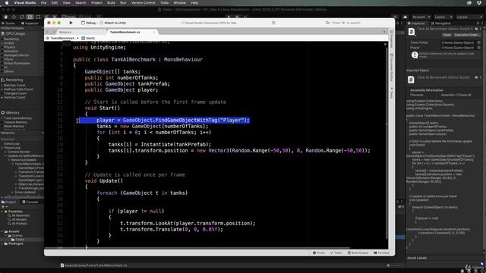Open the Build menu
486x273 pixels.
pyautogui.click(x=111, y=3)
